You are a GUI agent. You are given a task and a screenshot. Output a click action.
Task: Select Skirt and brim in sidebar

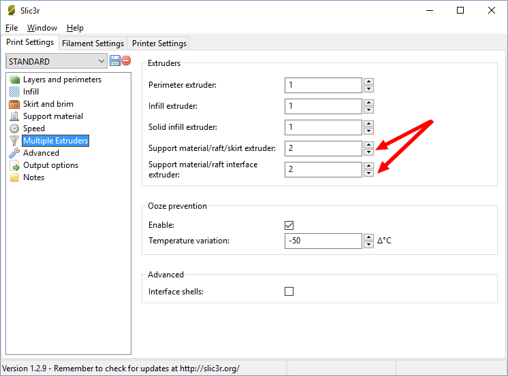point(48,104)
